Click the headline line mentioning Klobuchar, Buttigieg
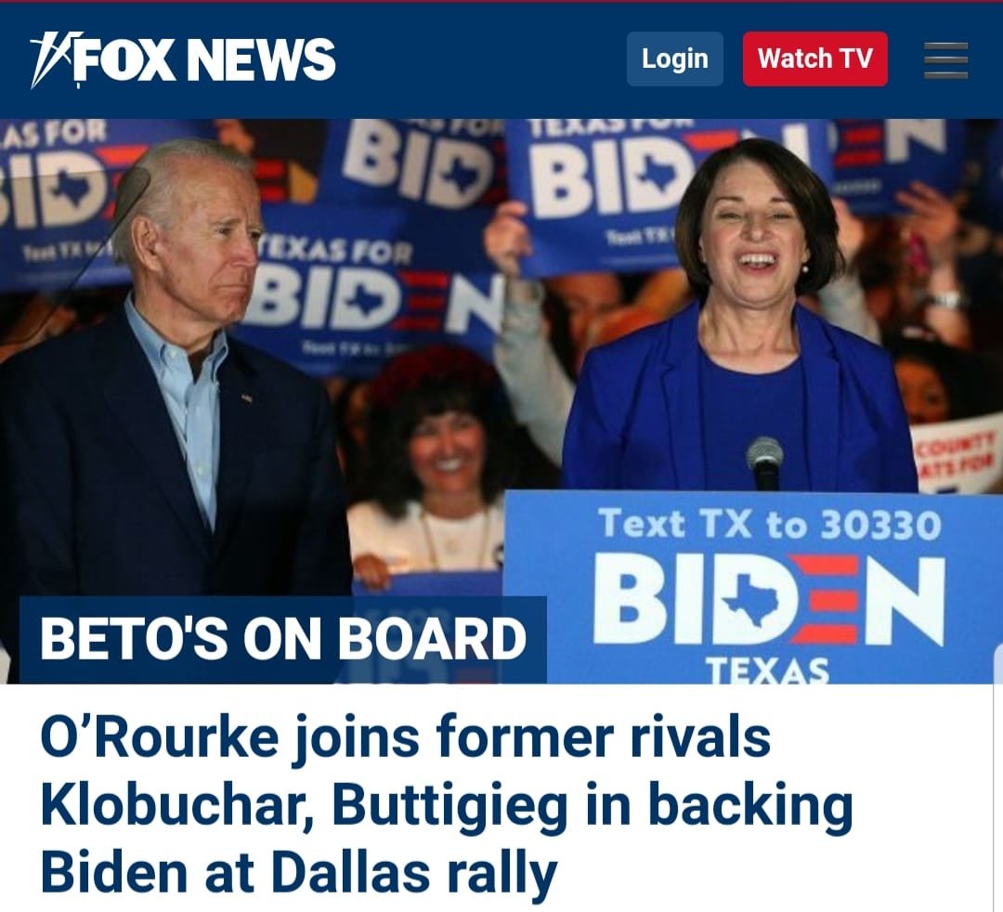 [447, 804]
